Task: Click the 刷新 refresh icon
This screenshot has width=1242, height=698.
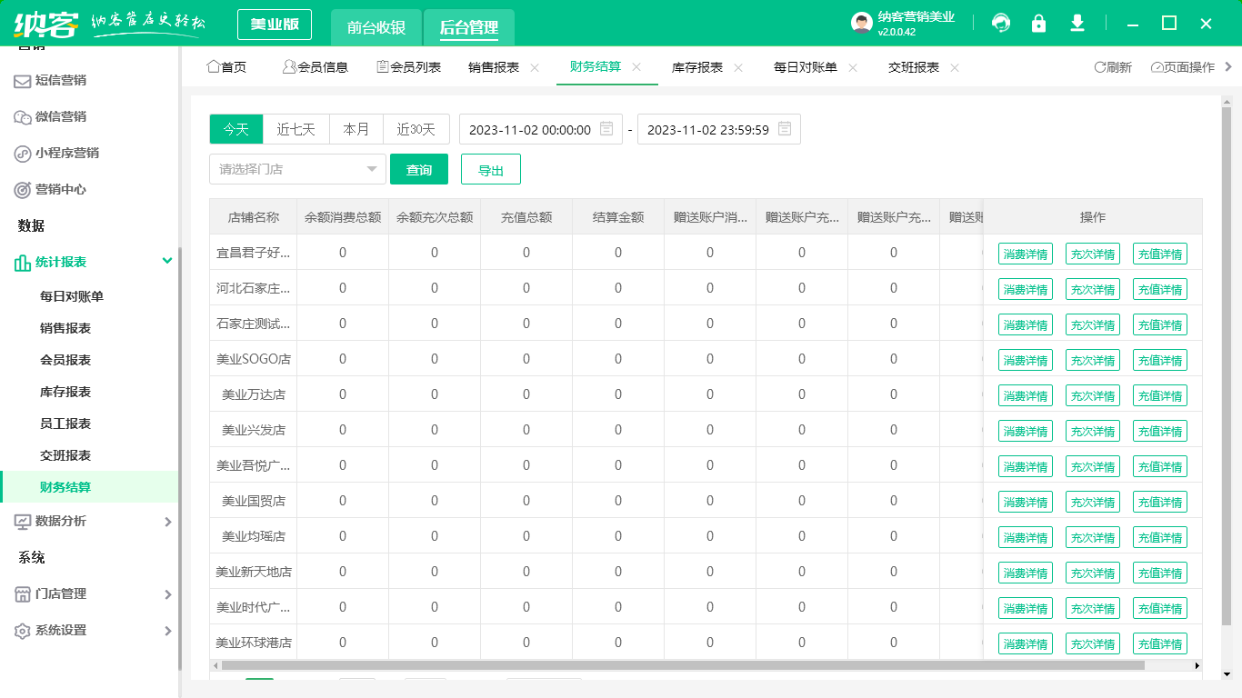Action: [1099, 67]
